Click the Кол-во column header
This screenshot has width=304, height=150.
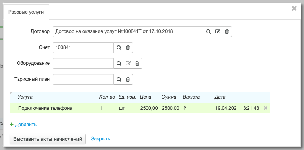(x=107, y=97)
